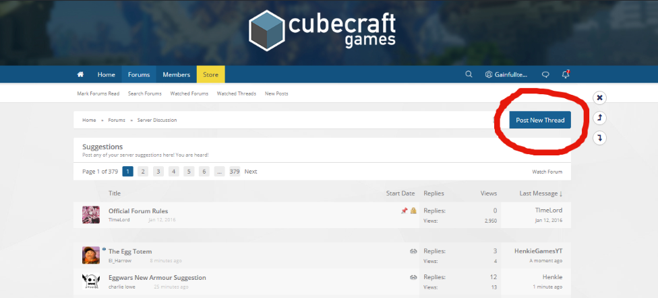Select page 1 in pagination
The height and width of the screenshot is (298, 658).
click(x=128, y=171)
